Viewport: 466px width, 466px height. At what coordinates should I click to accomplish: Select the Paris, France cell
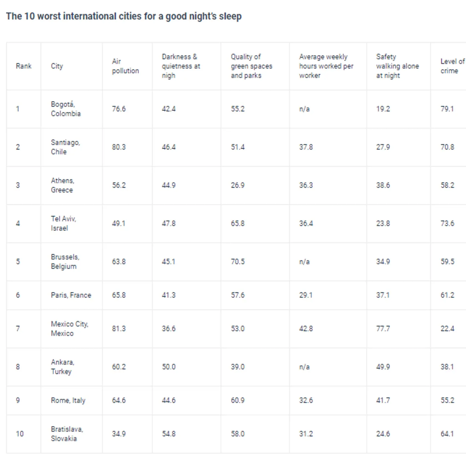[x=71, y=295]
